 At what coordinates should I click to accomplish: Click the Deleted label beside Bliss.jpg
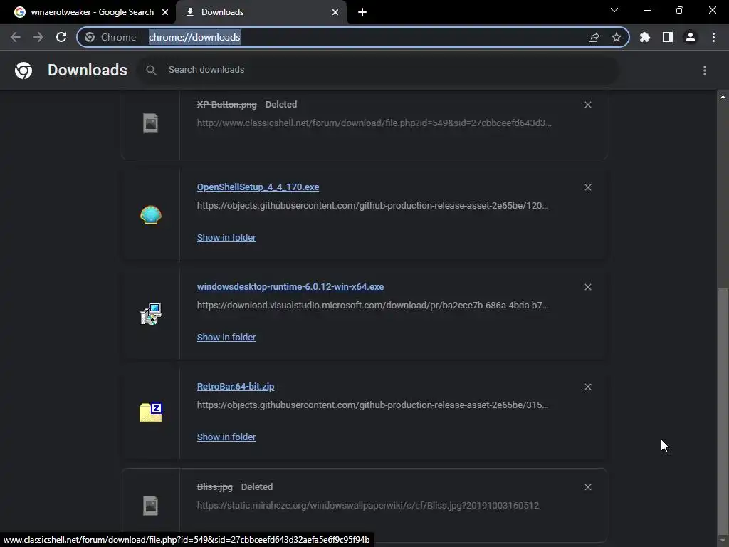256,487
